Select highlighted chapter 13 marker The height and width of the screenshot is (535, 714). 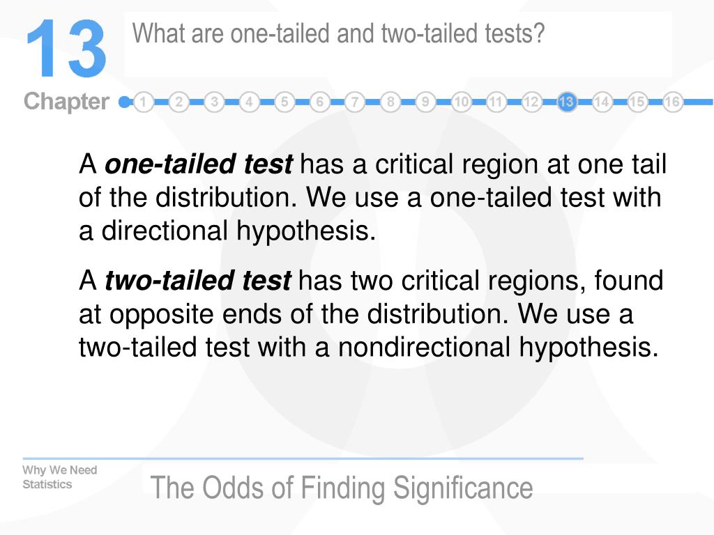pos(566,102)
